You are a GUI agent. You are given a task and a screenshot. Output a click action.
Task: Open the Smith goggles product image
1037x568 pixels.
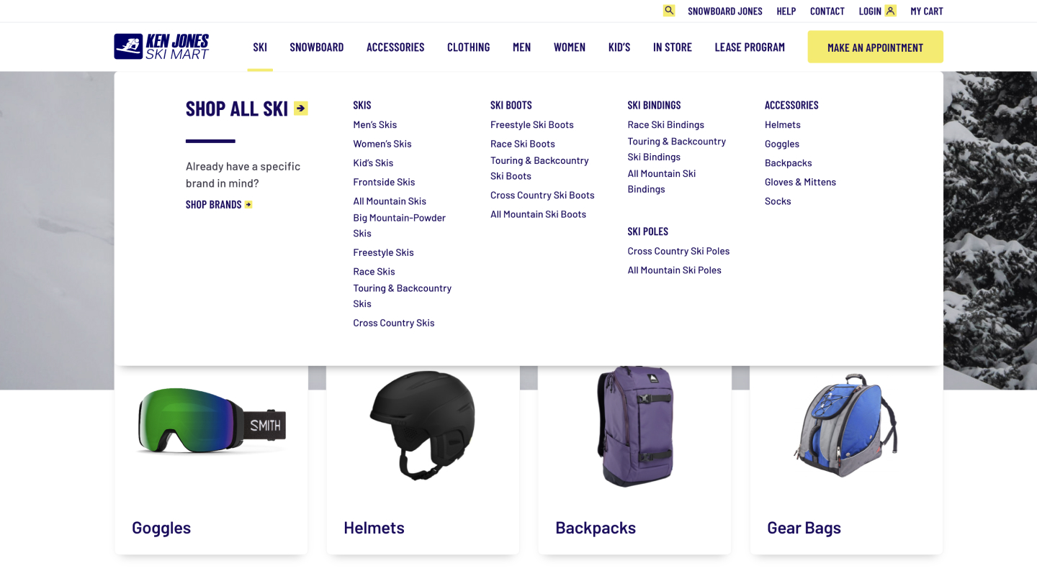(x=212, y=423)
